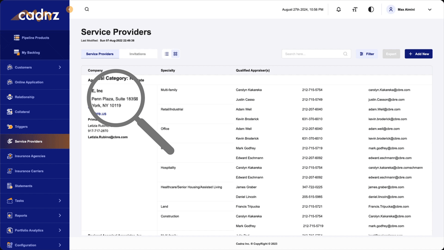Switch to list view layout
This screenshot has height=250, width=444.
pyautogui.click(x=166, y=54)
